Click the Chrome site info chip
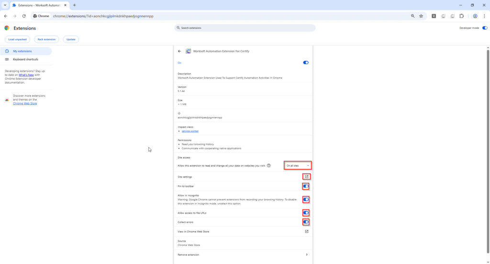Screen dimensions: 490x264 (x=41, y=16)
